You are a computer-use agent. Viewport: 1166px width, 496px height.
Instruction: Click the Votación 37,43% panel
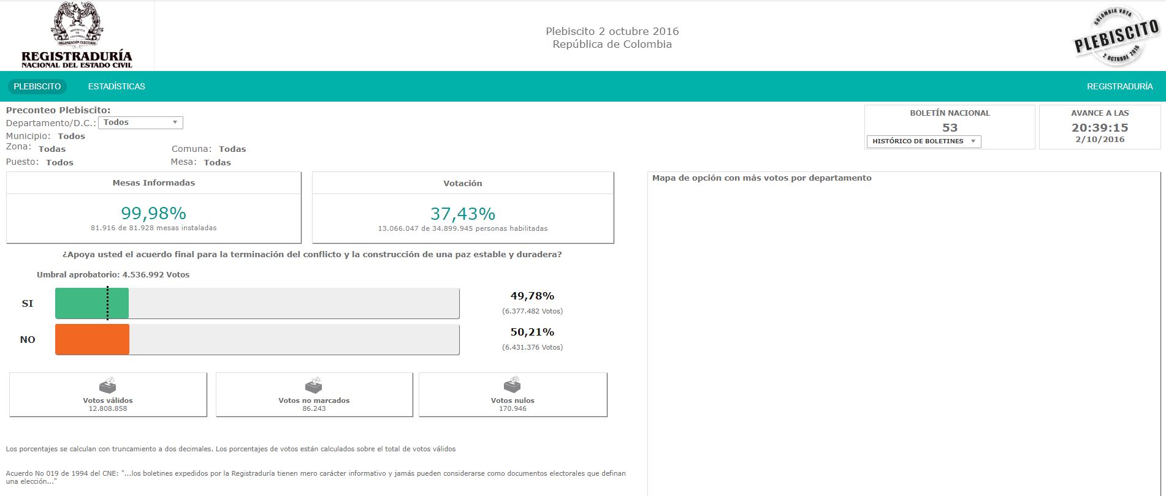point(462,214)
